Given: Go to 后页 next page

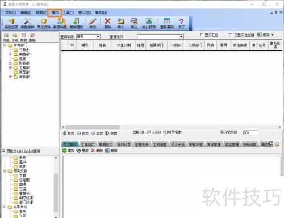Looking at the screenshot, I should tap(97, 134).
